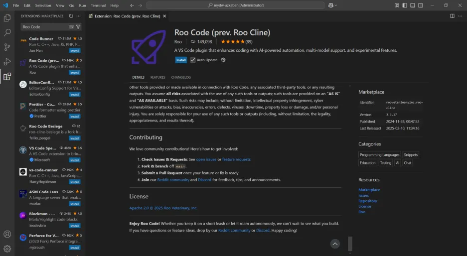Viewport: 467px width, 256px height.
Task: Split the editor to the right
Action: tap(452, 16)
